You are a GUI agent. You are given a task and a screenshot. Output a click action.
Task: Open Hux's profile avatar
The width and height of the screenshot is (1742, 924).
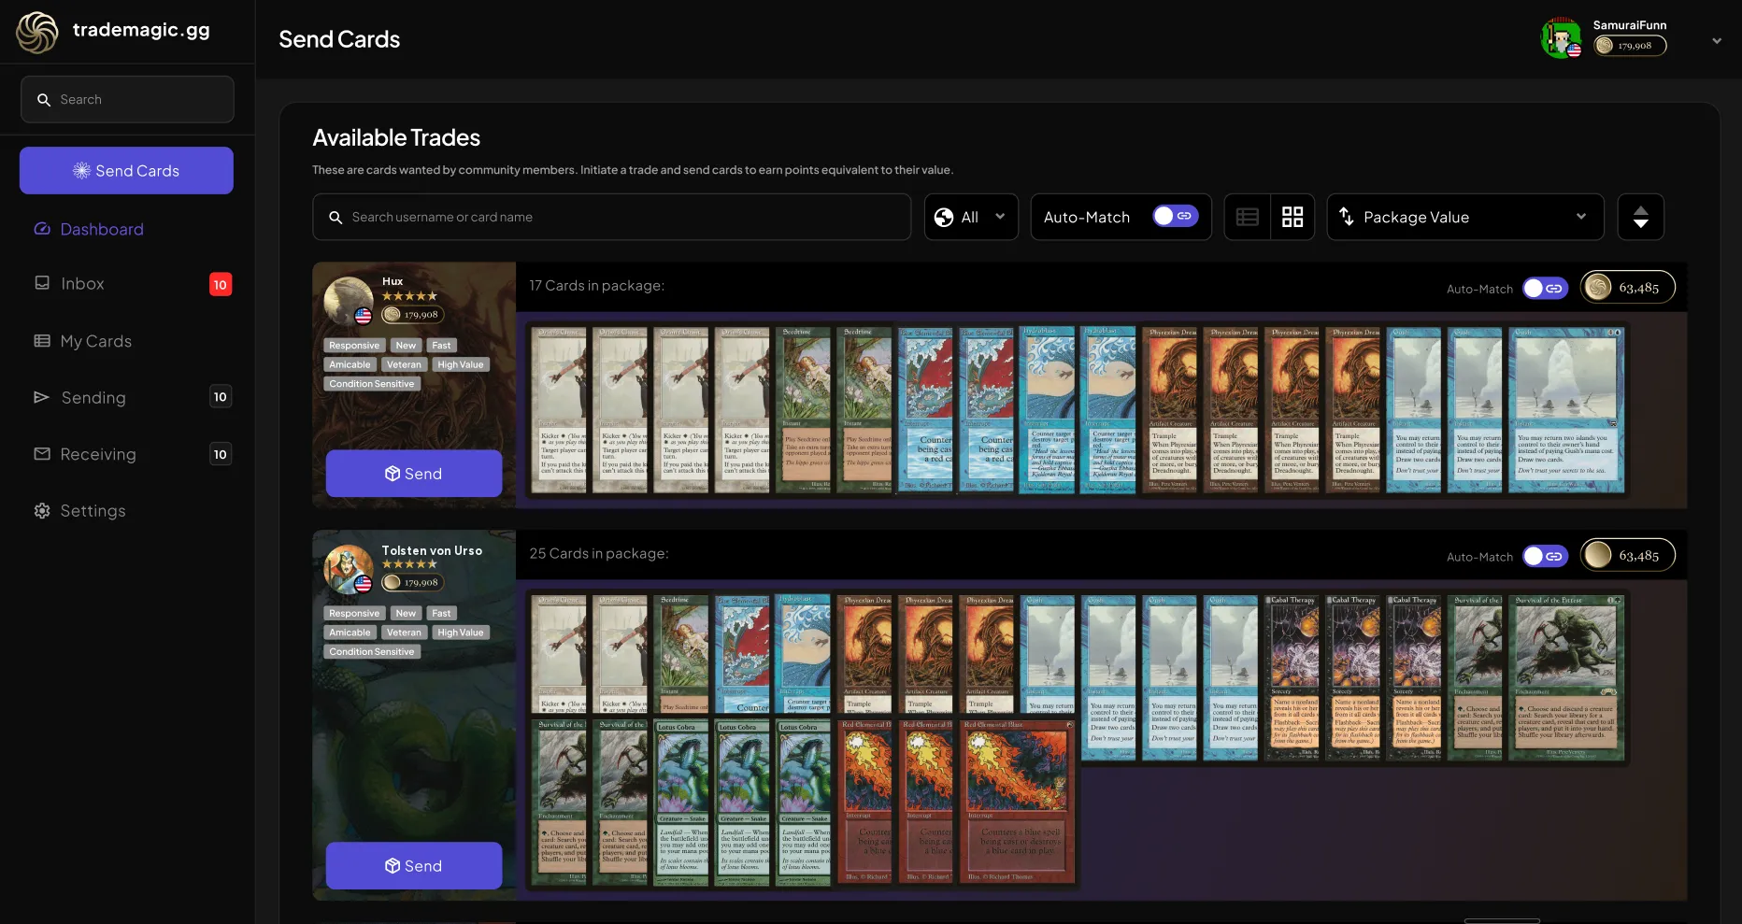click(x=349, y=301)
